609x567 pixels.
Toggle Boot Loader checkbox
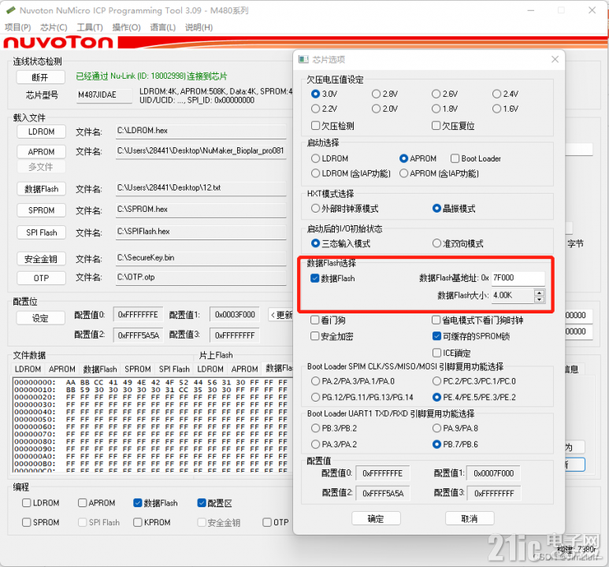476,158
